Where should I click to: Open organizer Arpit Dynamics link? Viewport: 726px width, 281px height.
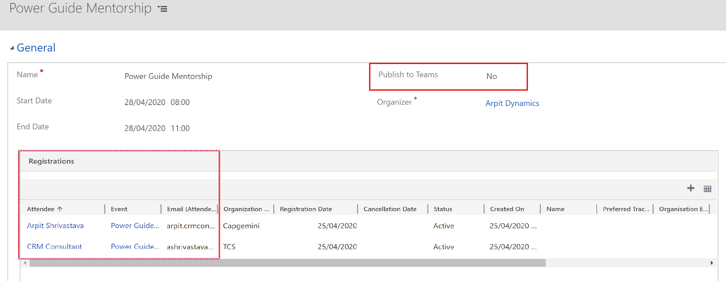click(512, 103)
